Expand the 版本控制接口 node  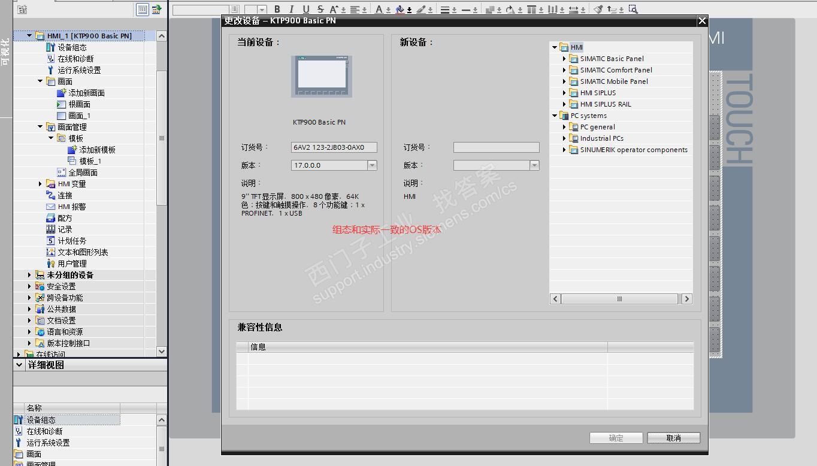tap(29, 343)
